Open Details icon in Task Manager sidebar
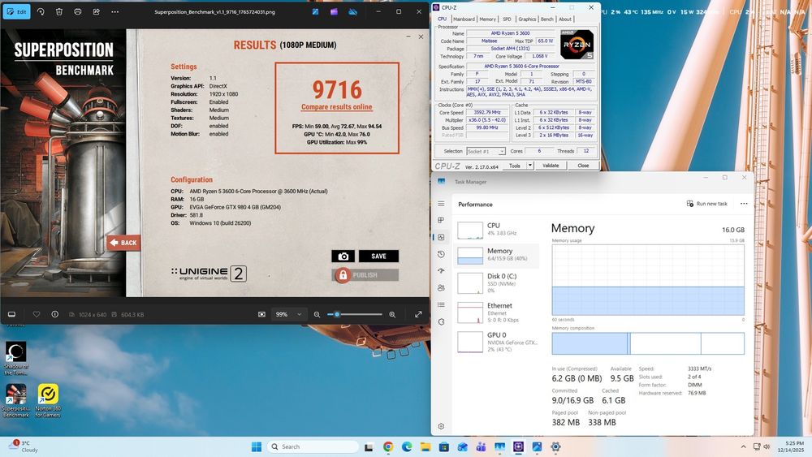Screen dimensions: 812x457 pyautogui.click(x=441, y=305)
